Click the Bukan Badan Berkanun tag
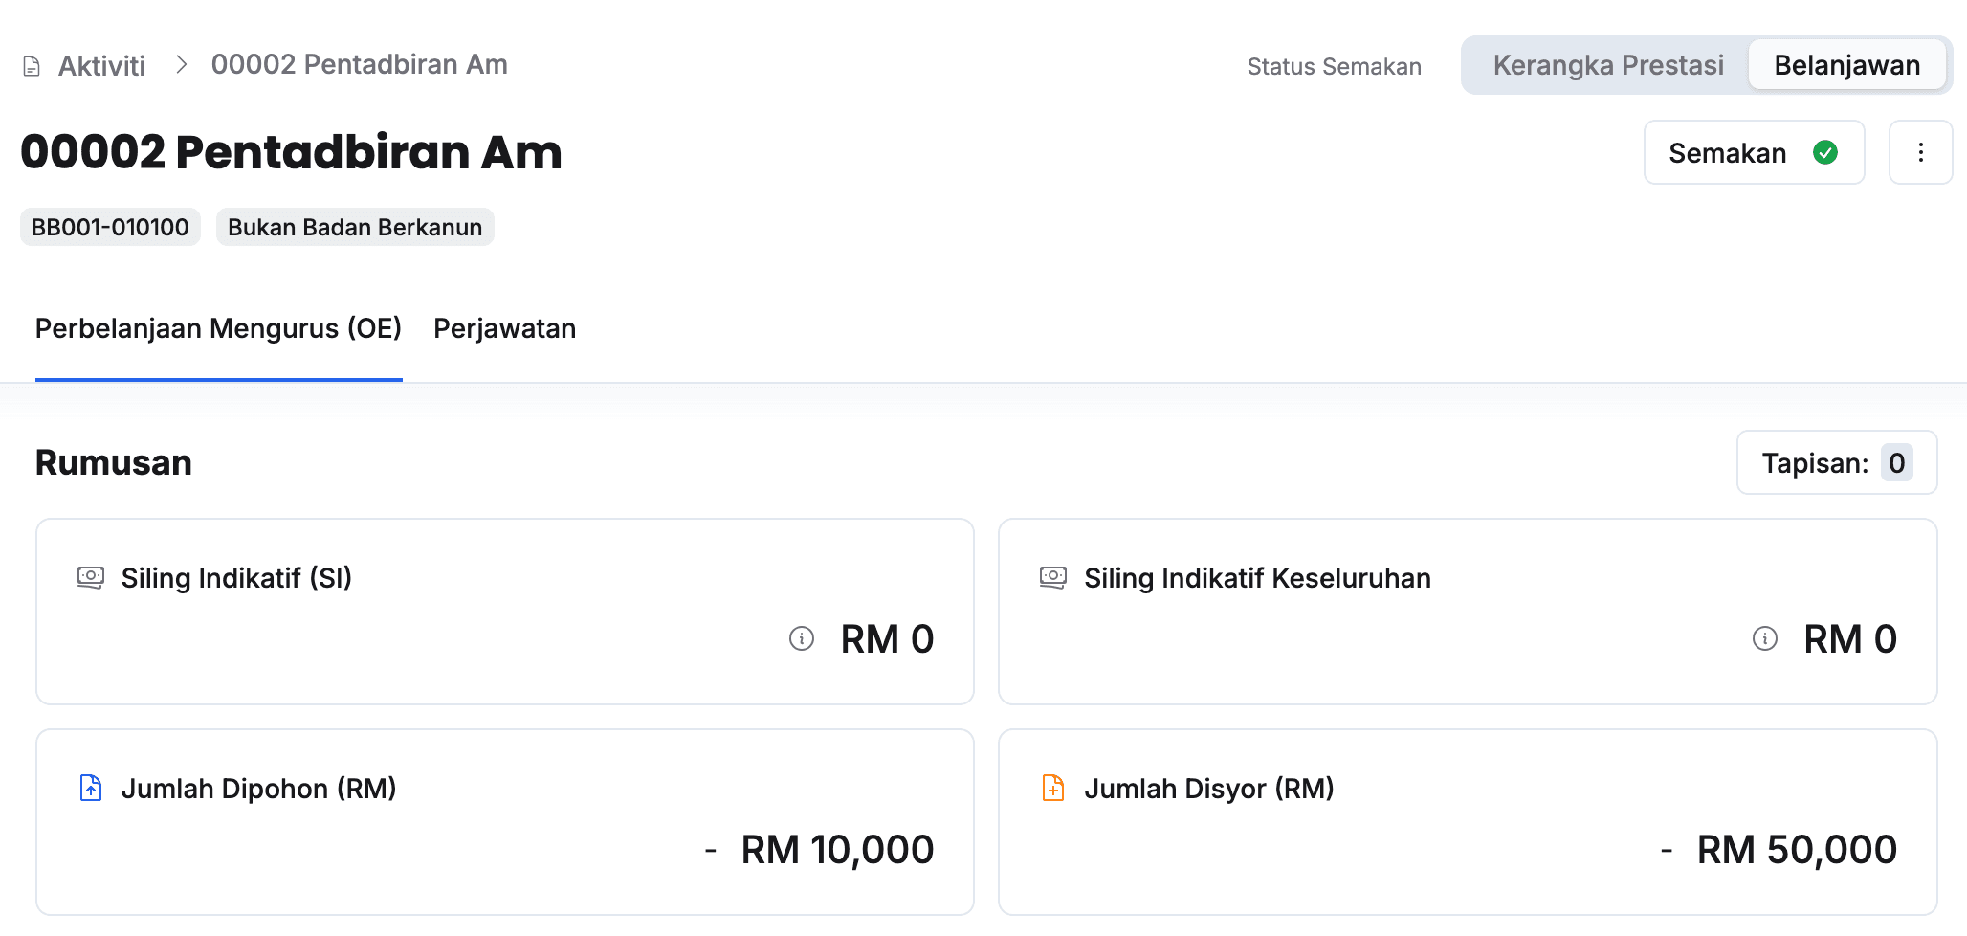The height and width of the screenshot is (936, 1967). [x=355, y=227]
